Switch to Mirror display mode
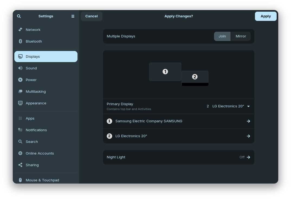 coord(241,36)
